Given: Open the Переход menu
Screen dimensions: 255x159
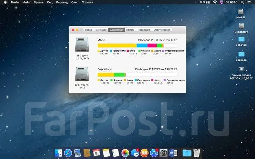Looking at the screenshot, I should coord(62,2).
